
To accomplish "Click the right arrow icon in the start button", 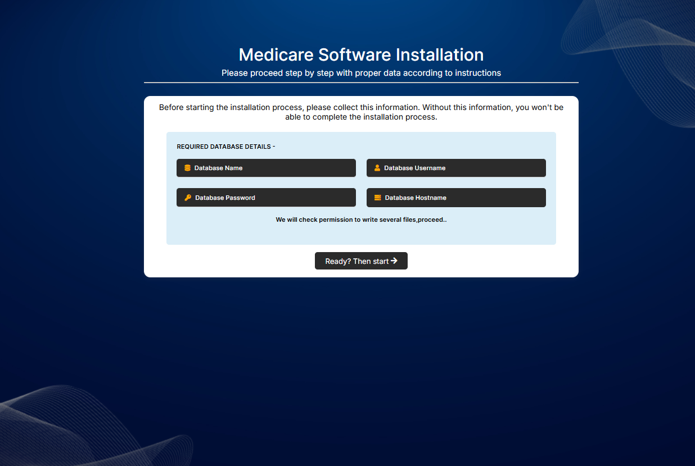I will point(394,261).
